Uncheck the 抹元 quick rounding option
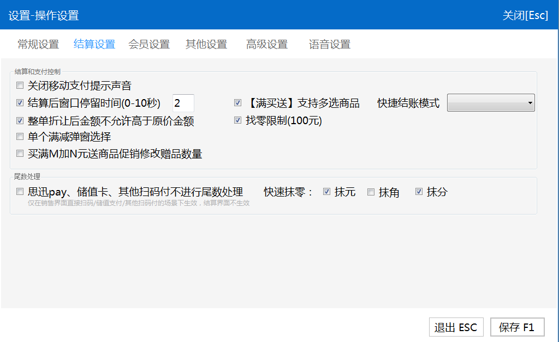 coord(327,192)
